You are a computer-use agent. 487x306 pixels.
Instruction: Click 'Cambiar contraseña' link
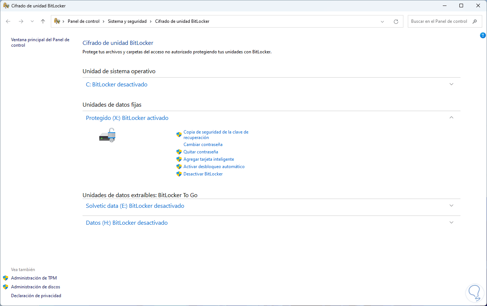[203, 145]
